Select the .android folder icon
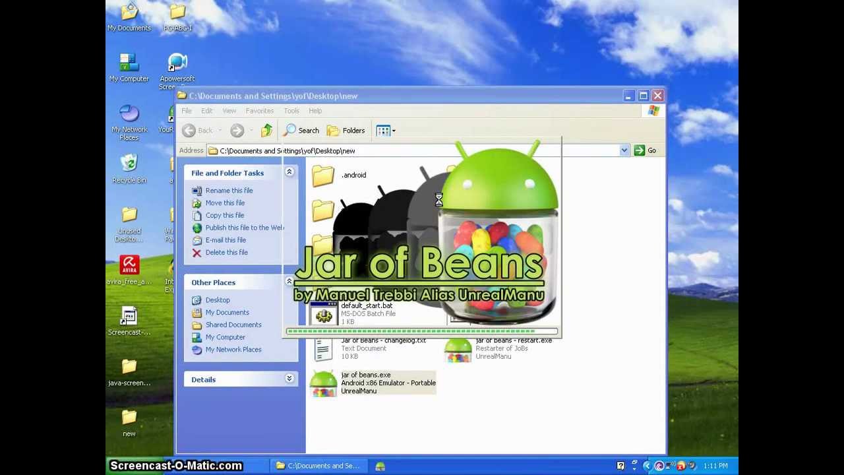The width and height of the screenshot is (844, 475). (323, 175)
